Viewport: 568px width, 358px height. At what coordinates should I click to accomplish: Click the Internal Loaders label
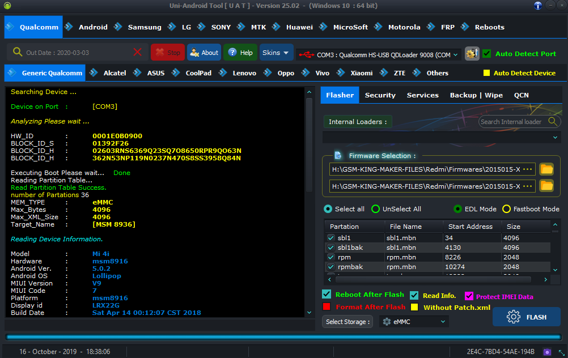358,122
